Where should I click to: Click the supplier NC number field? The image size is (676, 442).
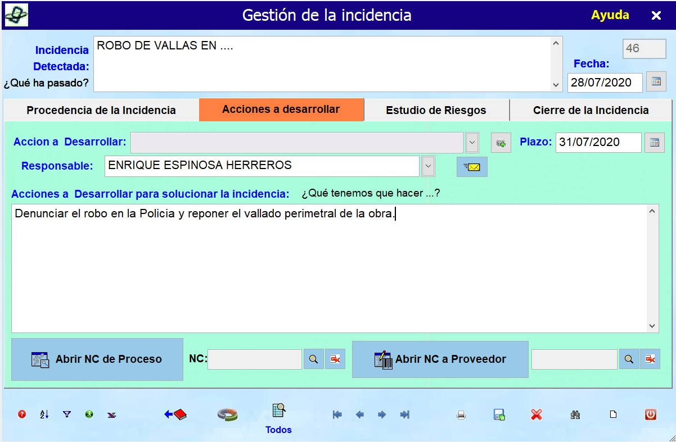(x=574, y=359)
